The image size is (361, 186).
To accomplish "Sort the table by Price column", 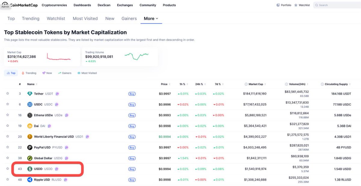I will tap(165, 84).
